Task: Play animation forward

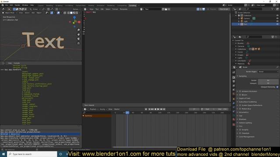Action: [158, 109]
